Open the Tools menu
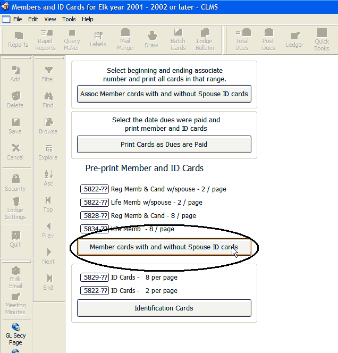 tap(69, 19)
